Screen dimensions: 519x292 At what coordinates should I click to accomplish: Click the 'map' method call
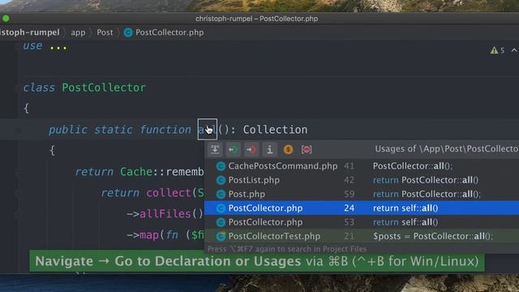[149, 235]
